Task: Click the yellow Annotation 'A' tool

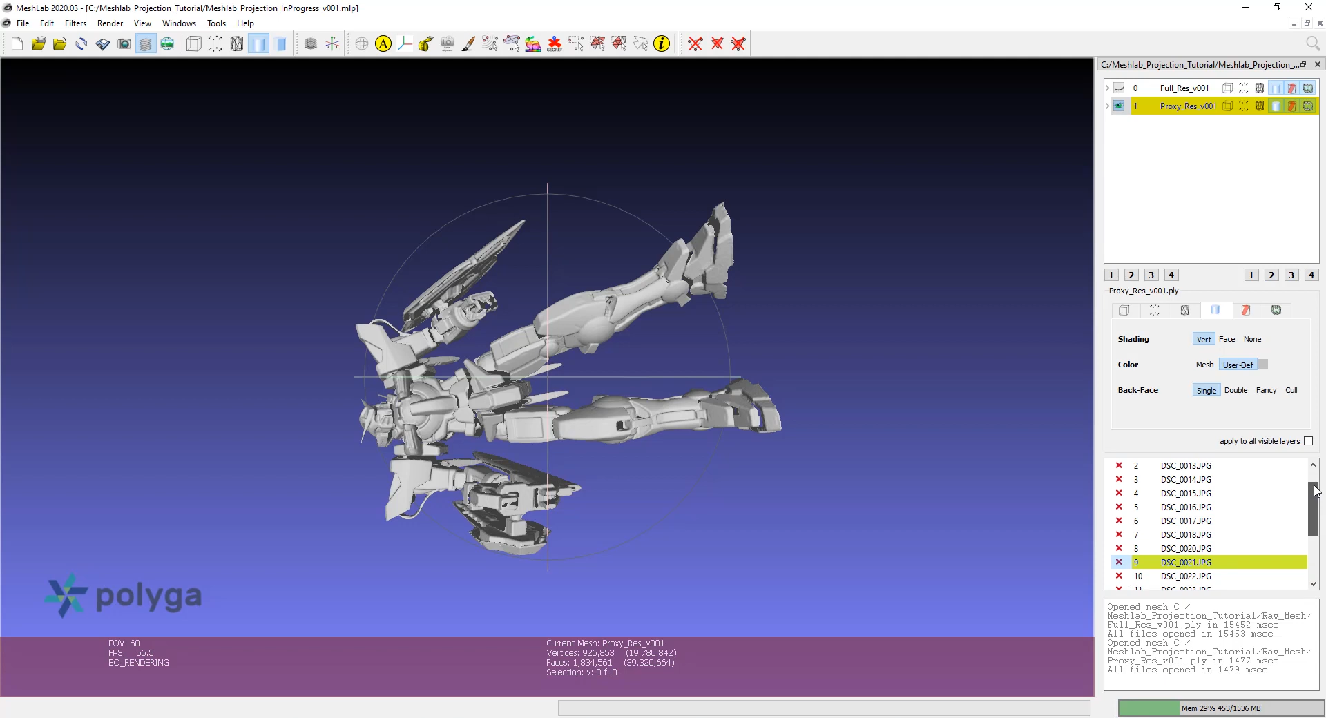Action: coord(383,44)
